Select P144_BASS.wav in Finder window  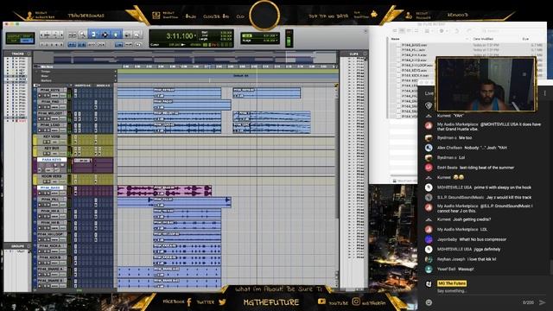point(415,45)
